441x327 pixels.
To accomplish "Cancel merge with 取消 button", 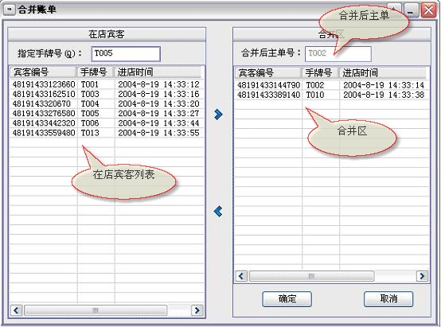I will (388, 299).
